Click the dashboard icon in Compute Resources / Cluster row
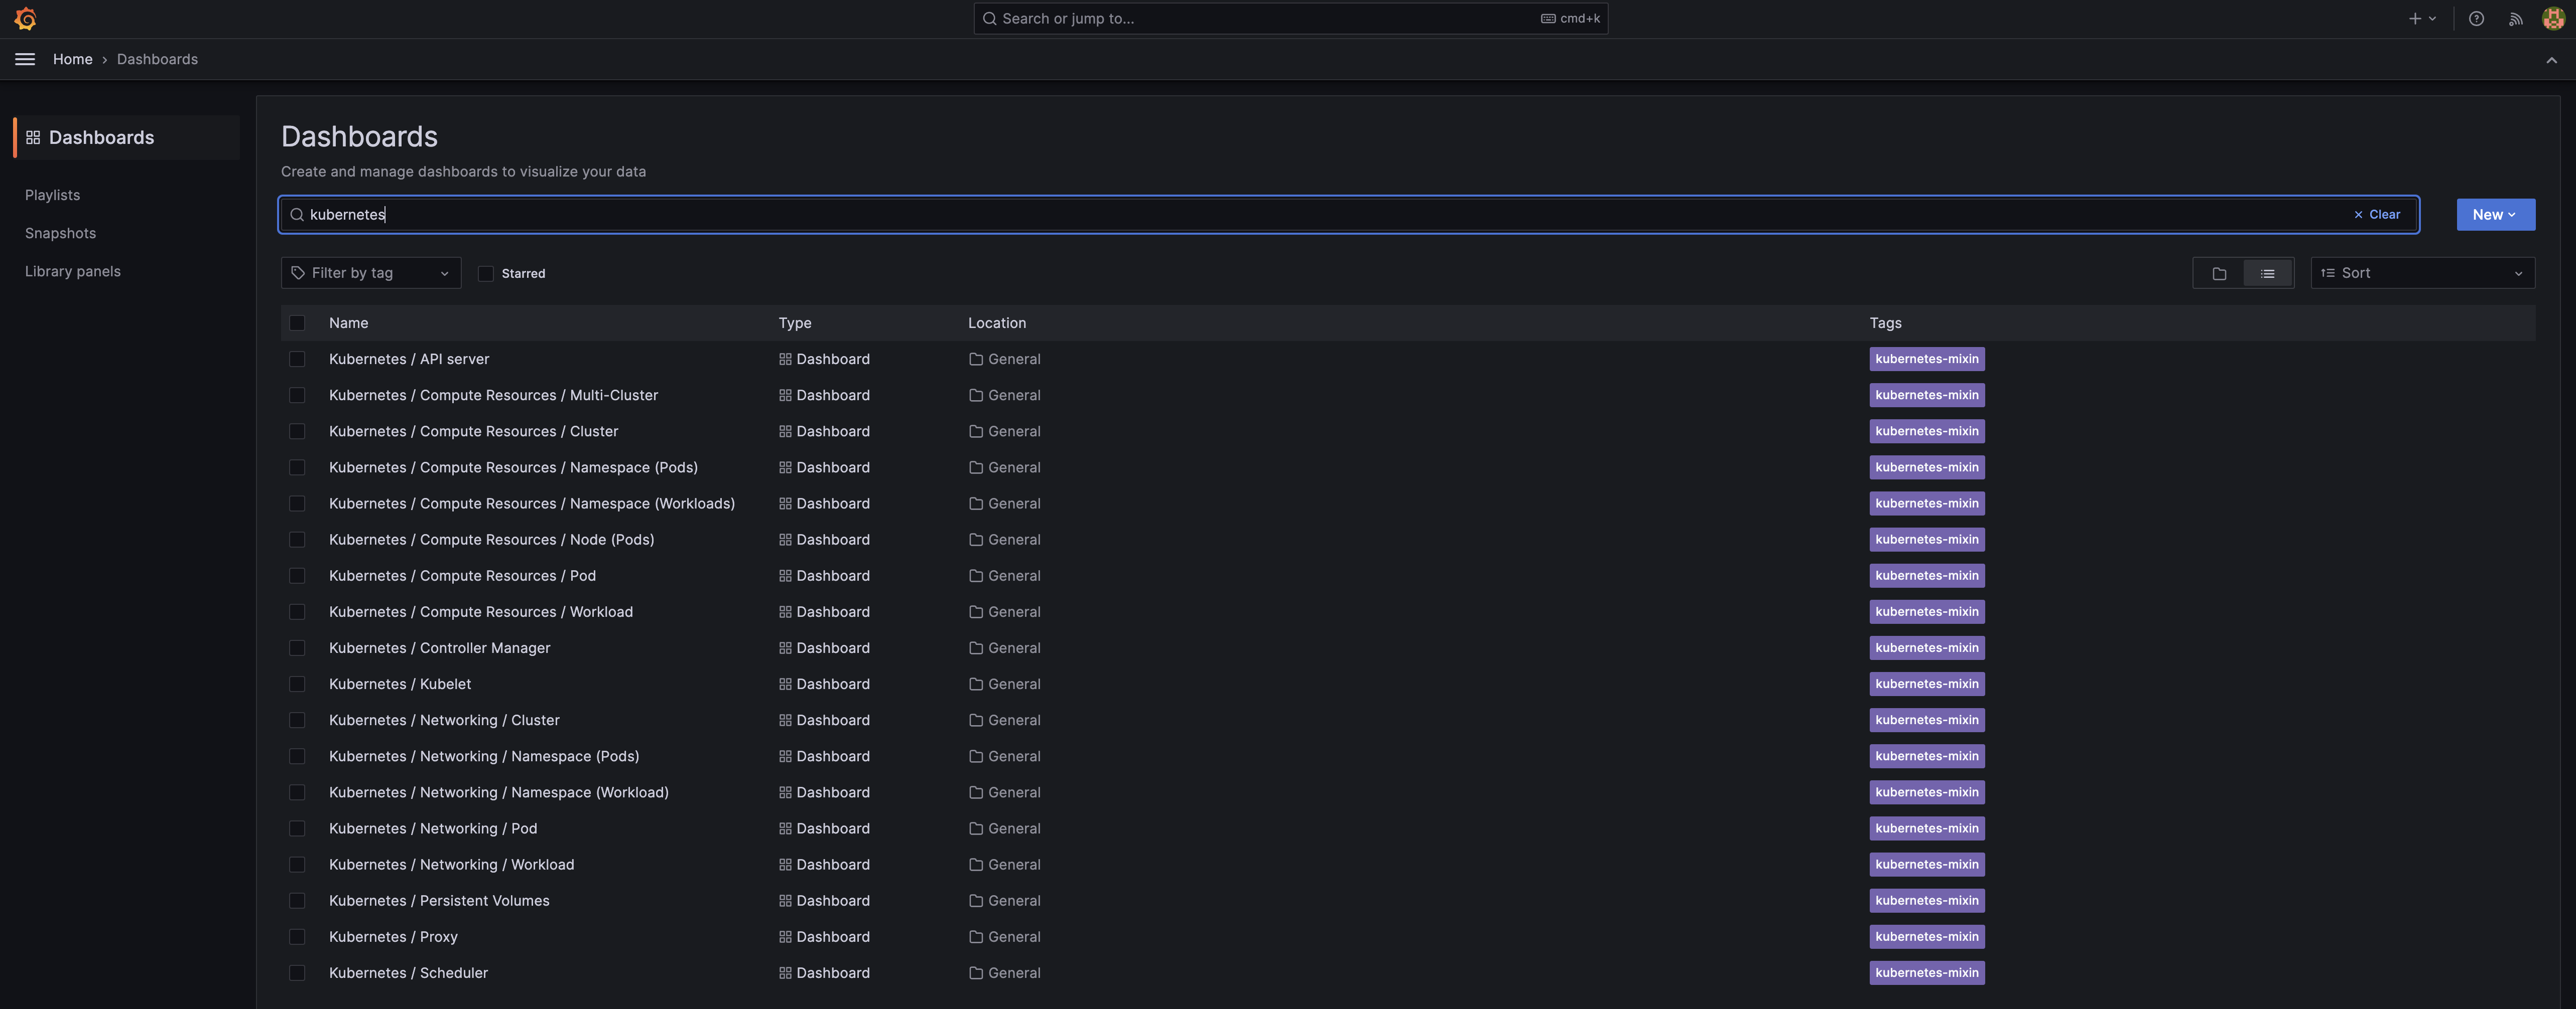 [x=785, y=432]
